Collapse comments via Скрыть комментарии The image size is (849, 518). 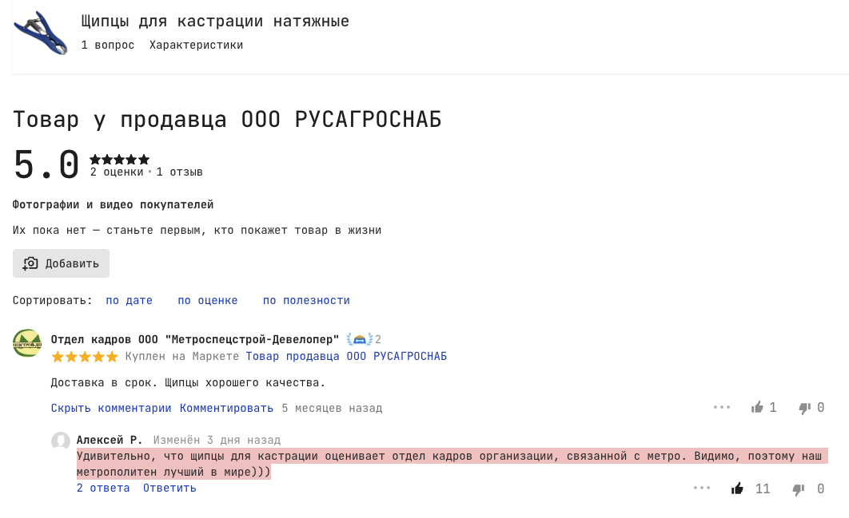pos(111,408)
